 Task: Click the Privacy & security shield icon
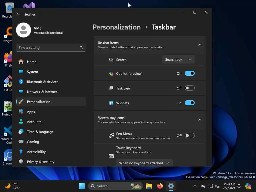[x=21, y=162]
